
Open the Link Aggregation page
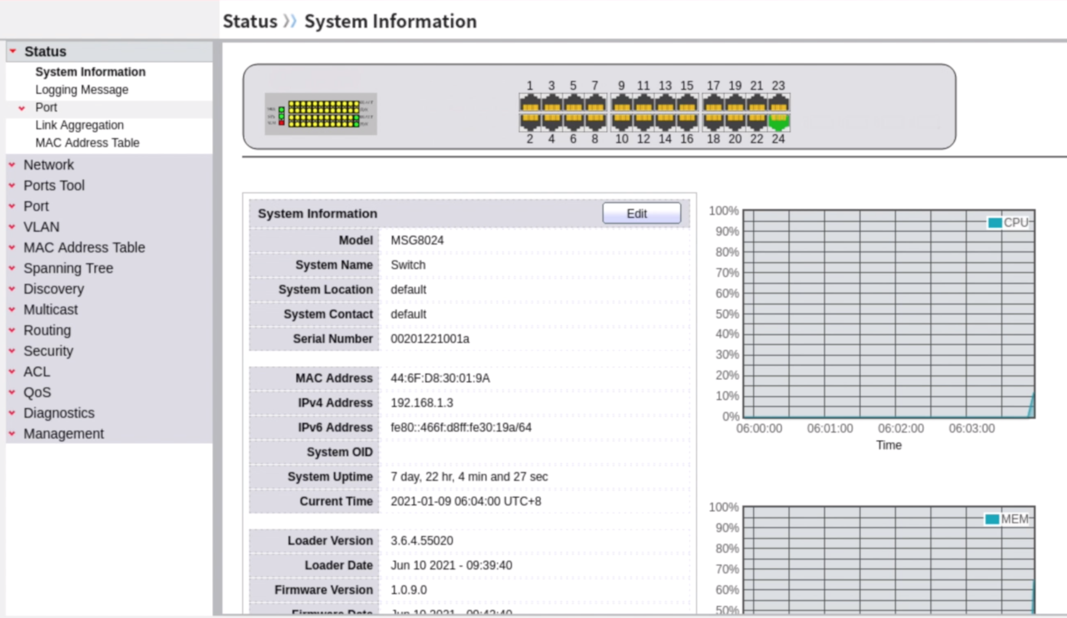[x=80, y=125]
